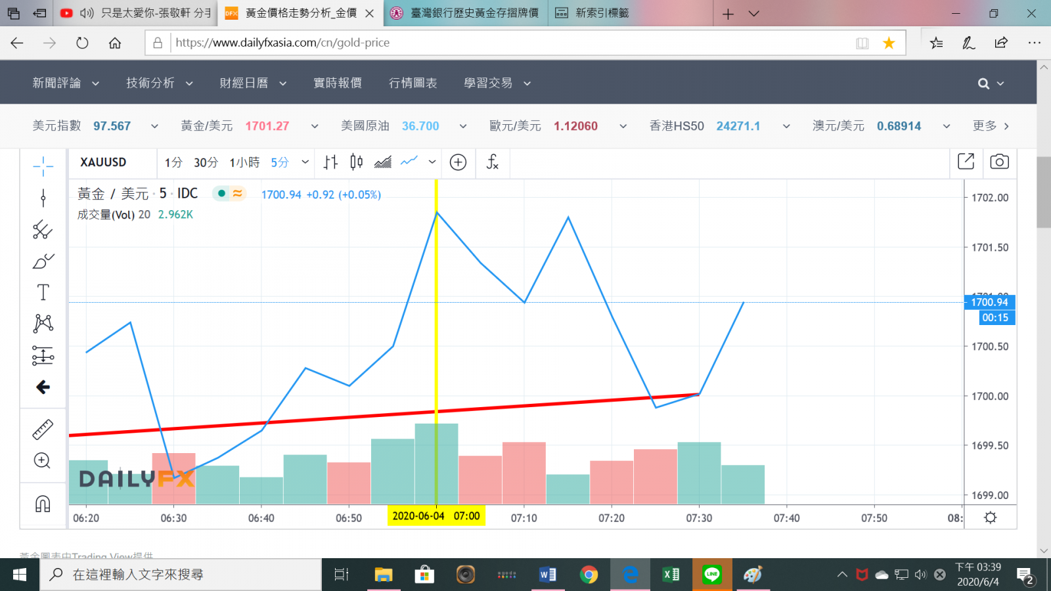Select the crosshair cursor tool
The width and height of the screenshot is (1051, 591).
tap(43, 167)
